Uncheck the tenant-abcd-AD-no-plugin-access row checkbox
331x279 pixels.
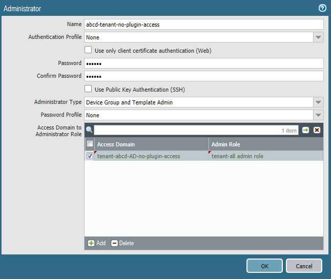(x=90, y=156)
